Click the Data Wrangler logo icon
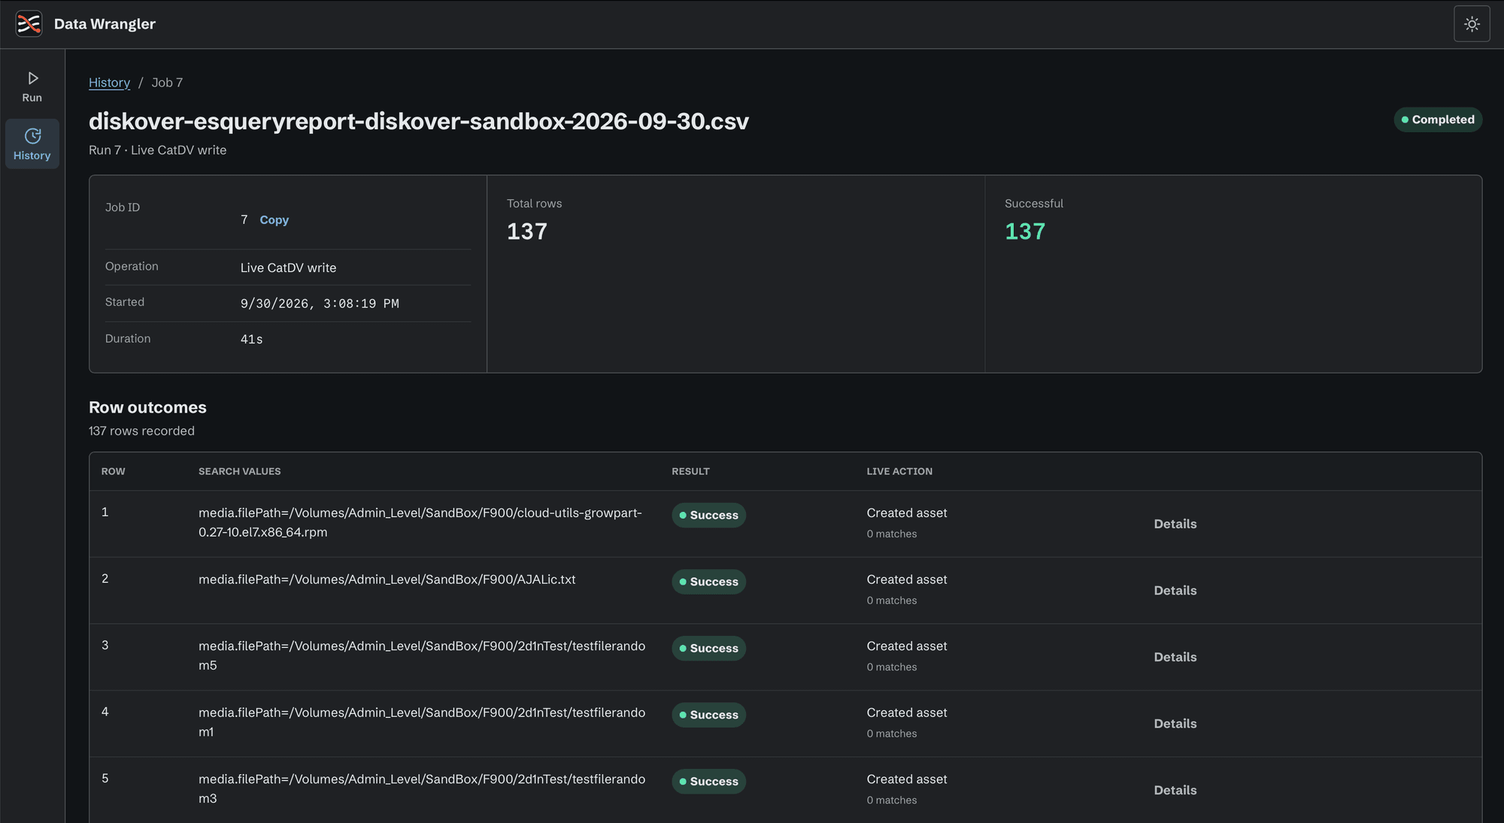 pyautogui.click(x=29, y=24)
